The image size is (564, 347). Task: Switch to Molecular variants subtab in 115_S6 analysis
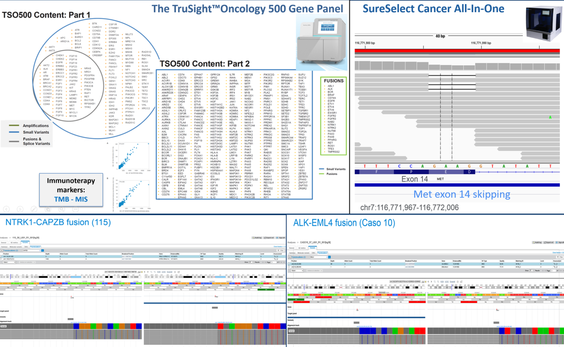point(16,247)
